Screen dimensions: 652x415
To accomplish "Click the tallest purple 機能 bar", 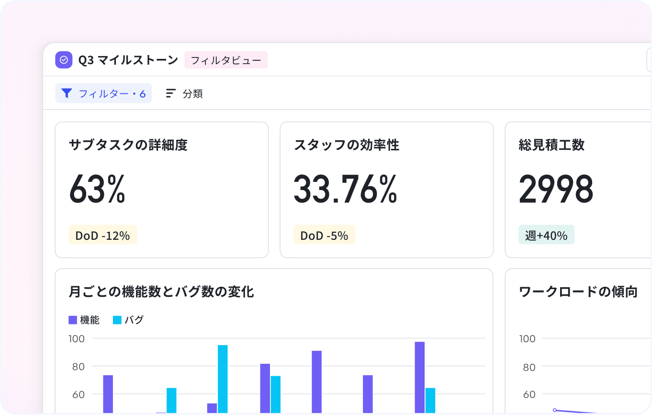I will pos(420,377).
